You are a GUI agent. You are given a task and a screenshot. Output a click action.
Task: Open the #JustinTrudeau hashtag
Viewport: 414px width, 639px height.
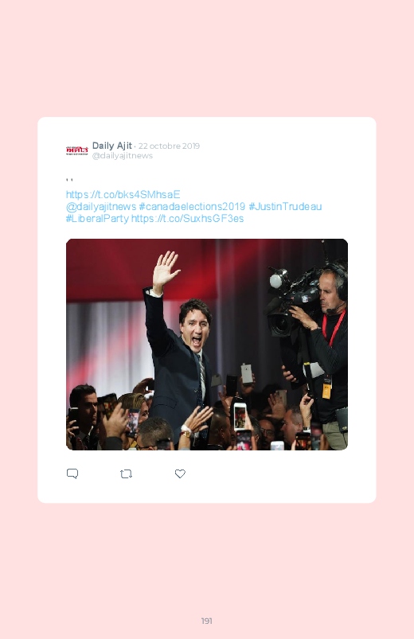285,207
